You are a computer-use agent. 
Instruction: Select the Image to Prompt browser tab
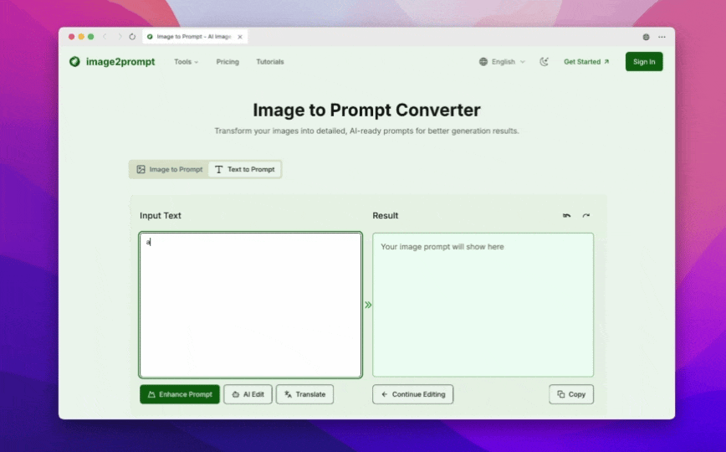[x=194, y=37]
